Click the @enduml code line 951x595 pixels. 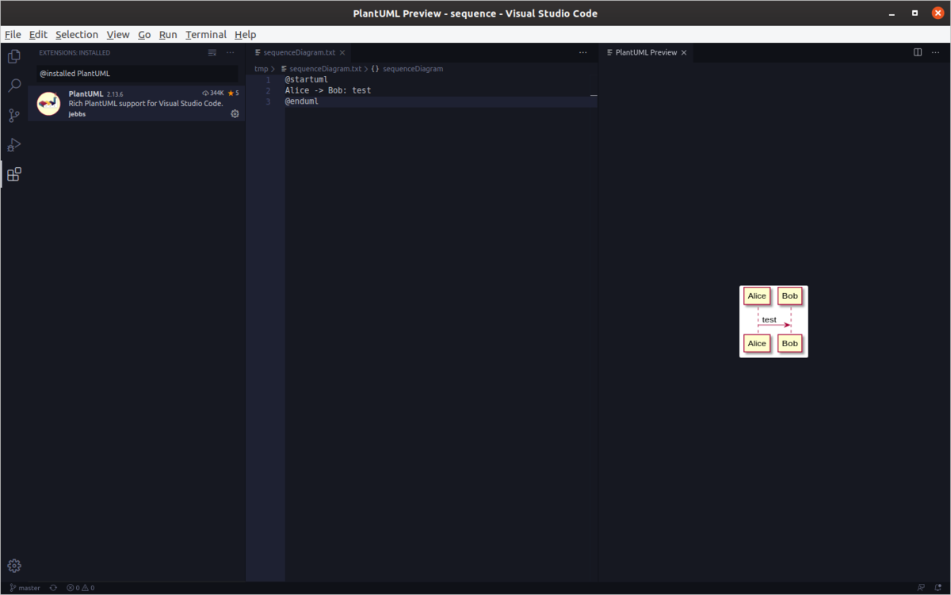pos(302,101)
